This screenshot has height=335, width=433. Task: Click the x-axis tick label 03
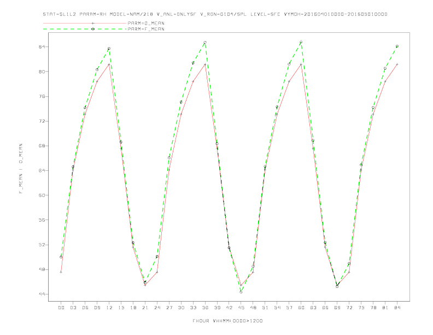click(73, 308)
